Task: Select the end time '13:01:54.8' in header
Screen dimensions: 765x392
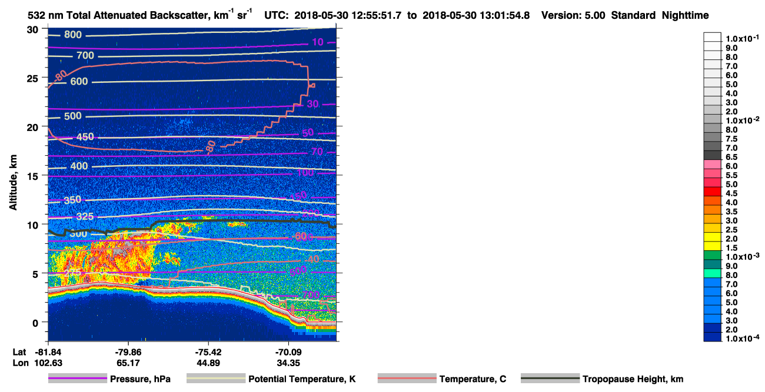Action: (x=504, y=15)
